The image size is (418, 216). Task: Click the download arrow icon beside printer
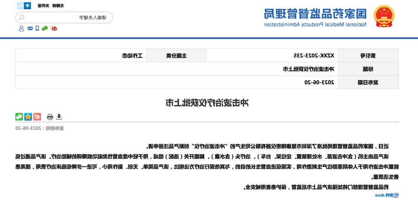point(59,117)
